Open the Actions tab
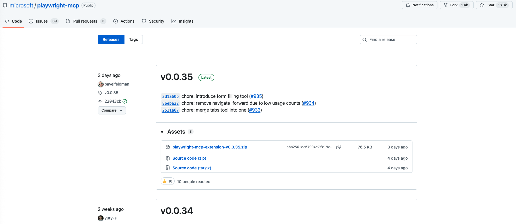Viewport: 516px width, 224px height. coord(124,21)
